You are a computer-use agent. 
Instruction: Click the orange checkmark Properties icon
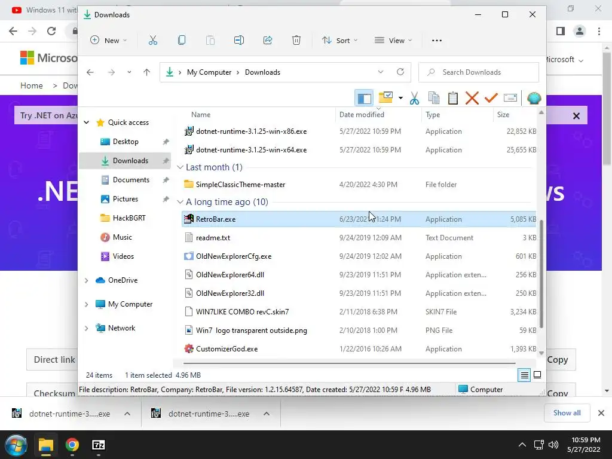click(x=491, y=97)
